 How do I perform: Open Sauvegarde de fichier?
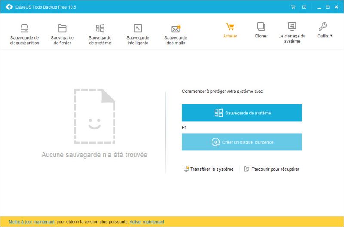[62, 34]
